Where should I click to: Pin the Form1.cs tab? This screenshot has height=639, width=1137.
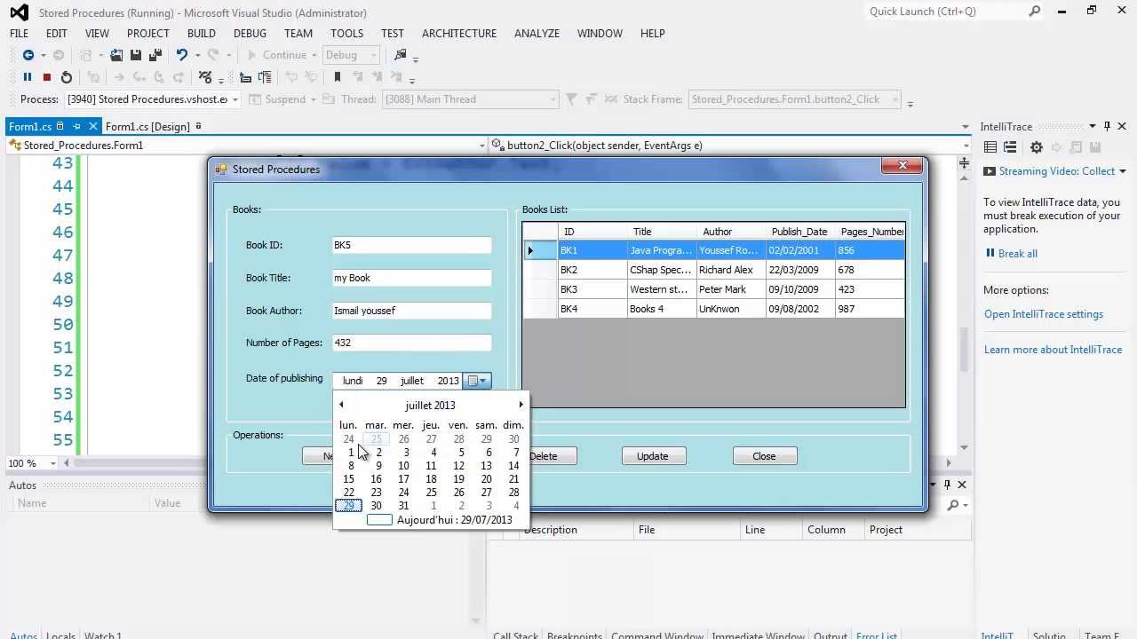click(76, 126)
